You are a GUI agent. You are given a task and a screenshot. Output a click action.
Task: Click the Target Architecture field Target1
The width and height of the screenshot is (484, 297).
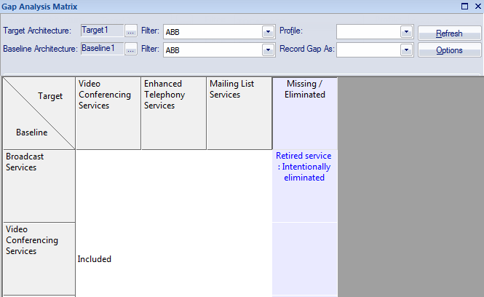101,31
